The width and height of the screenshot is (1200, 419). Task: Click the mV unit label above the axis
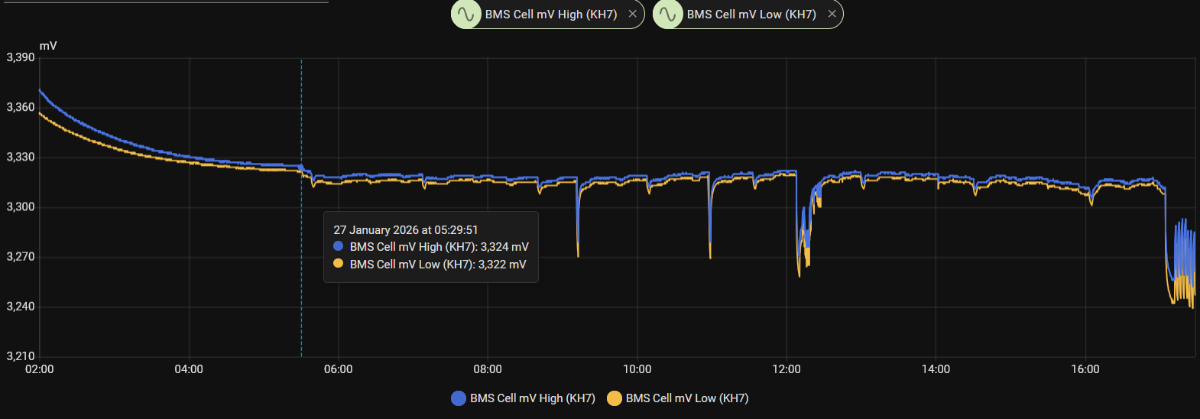(48, 46)
